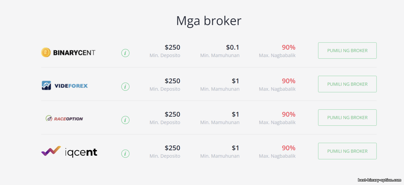Click the $250 deposit amount for RaceOption
This screenshot has width=404, height=185.
point(172,115)
